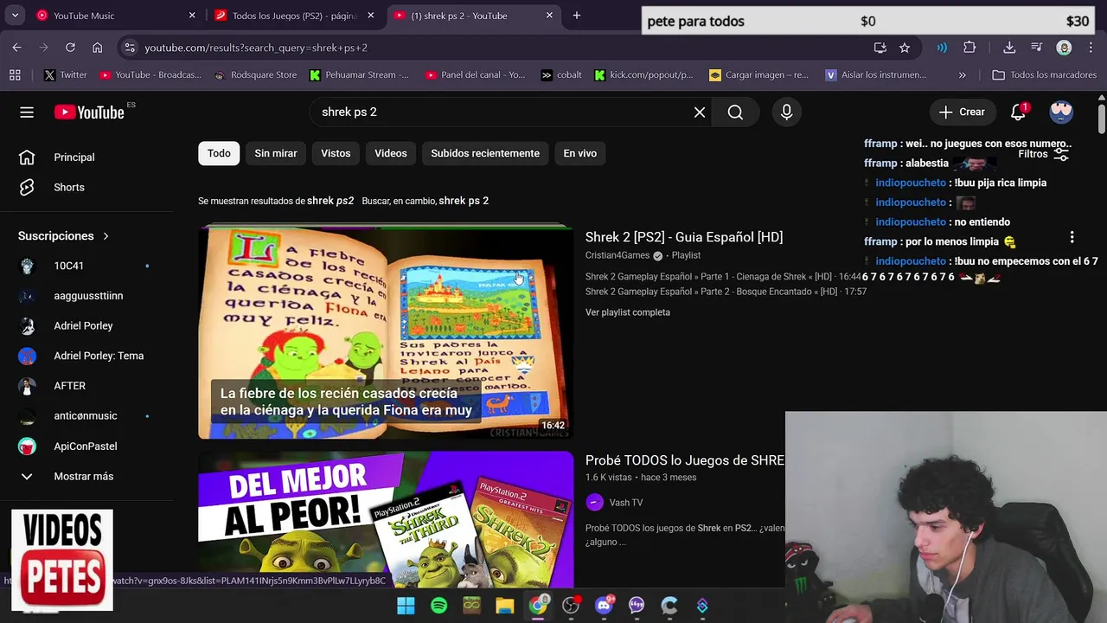The height and width of the screenshot is (623, 1107).
Task: Click the browser address bar URL
Action: (x=256, y=48)
